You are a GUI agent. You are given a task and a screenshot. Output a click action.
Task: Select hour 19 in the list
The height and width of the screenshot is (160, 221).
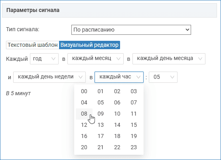(x=134, y=136)
